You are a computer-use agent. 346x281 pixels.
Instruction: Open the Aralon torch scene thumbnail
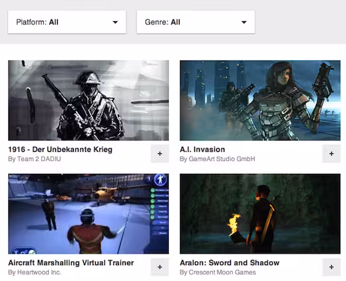[x=260, y=214]
